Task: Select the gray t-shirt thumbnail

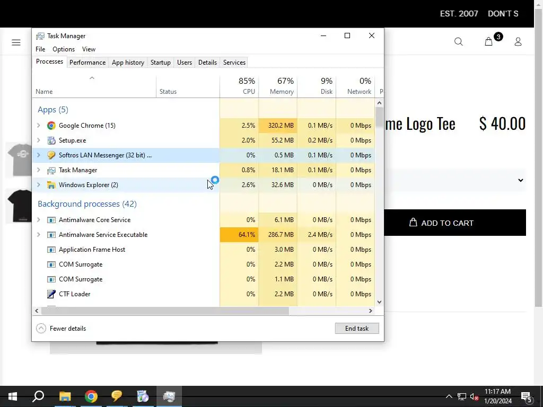Action: [x=19, y=160]
